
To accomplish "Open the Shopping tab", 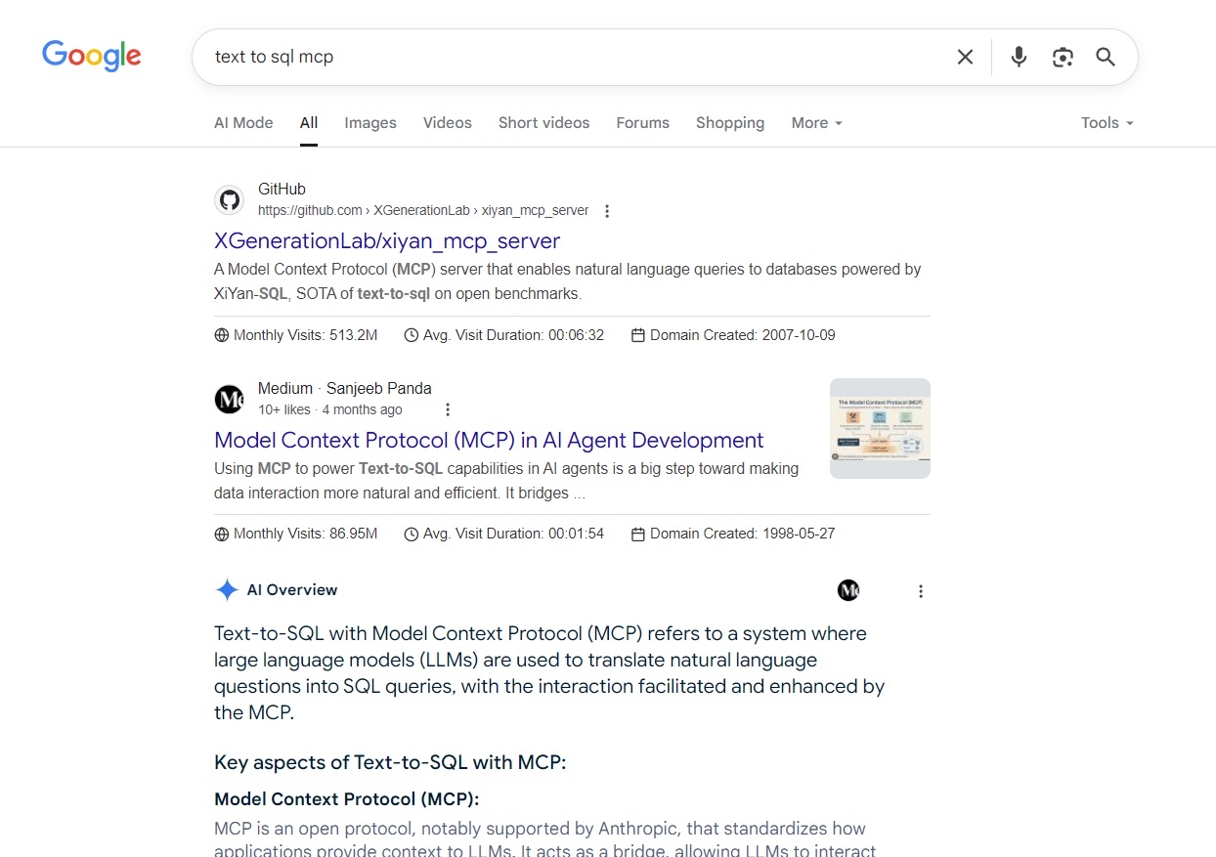I will click(730, 123).
